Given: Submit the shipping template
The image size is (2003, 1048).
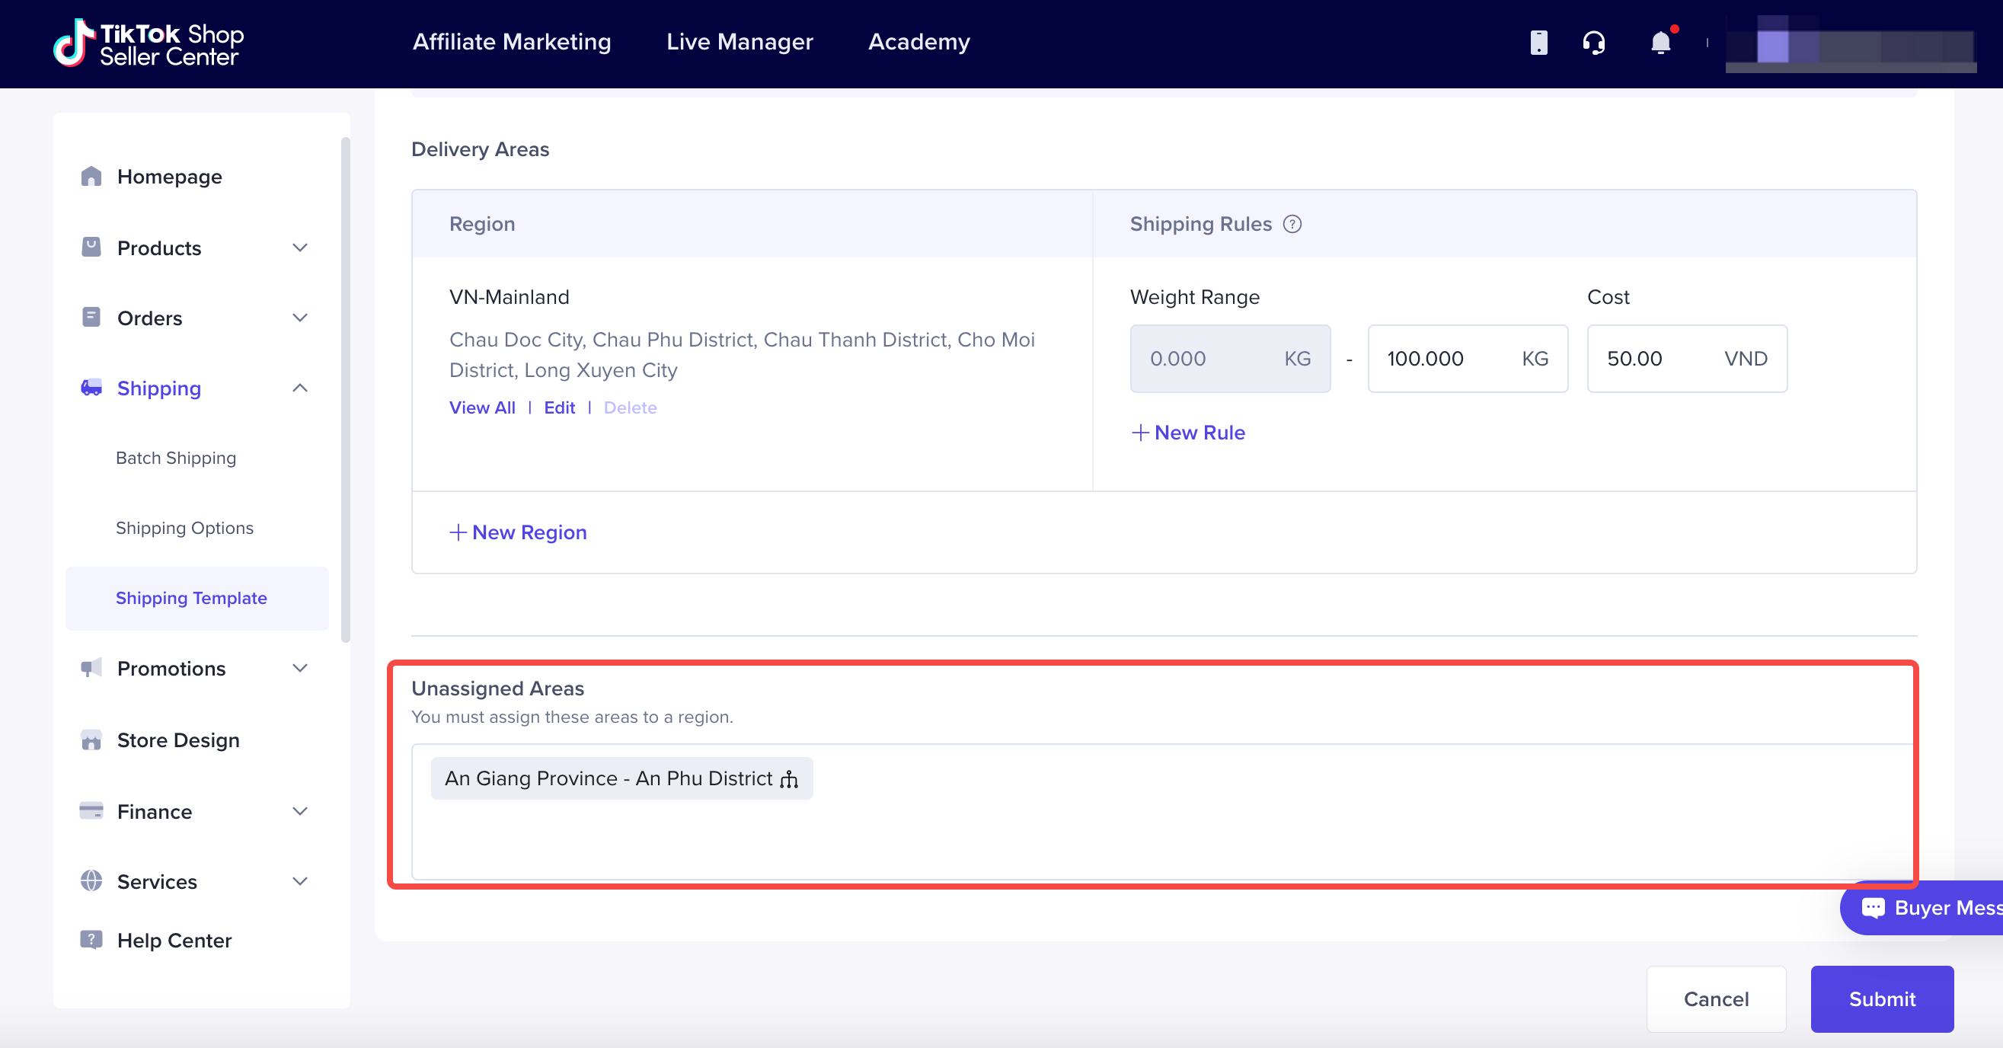Looking at the screenshot, I should pos(1882,998).
